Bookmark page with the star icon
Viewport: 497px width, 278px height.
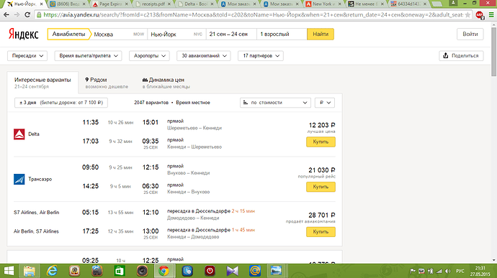(x=467, y=15)
